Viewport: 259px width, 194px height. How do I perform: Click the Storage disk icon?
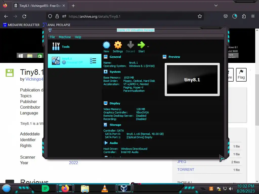(105, 125)
